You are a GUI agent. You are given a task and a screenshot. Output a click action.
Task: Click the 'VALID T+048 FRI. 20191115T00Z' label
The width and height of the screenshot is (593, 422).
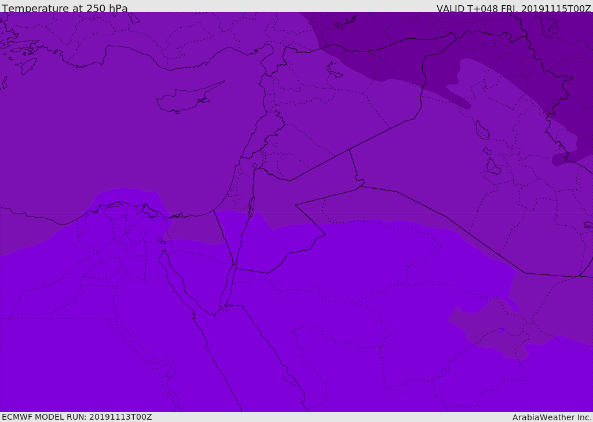pyautogui.click(x=514, y=9)
